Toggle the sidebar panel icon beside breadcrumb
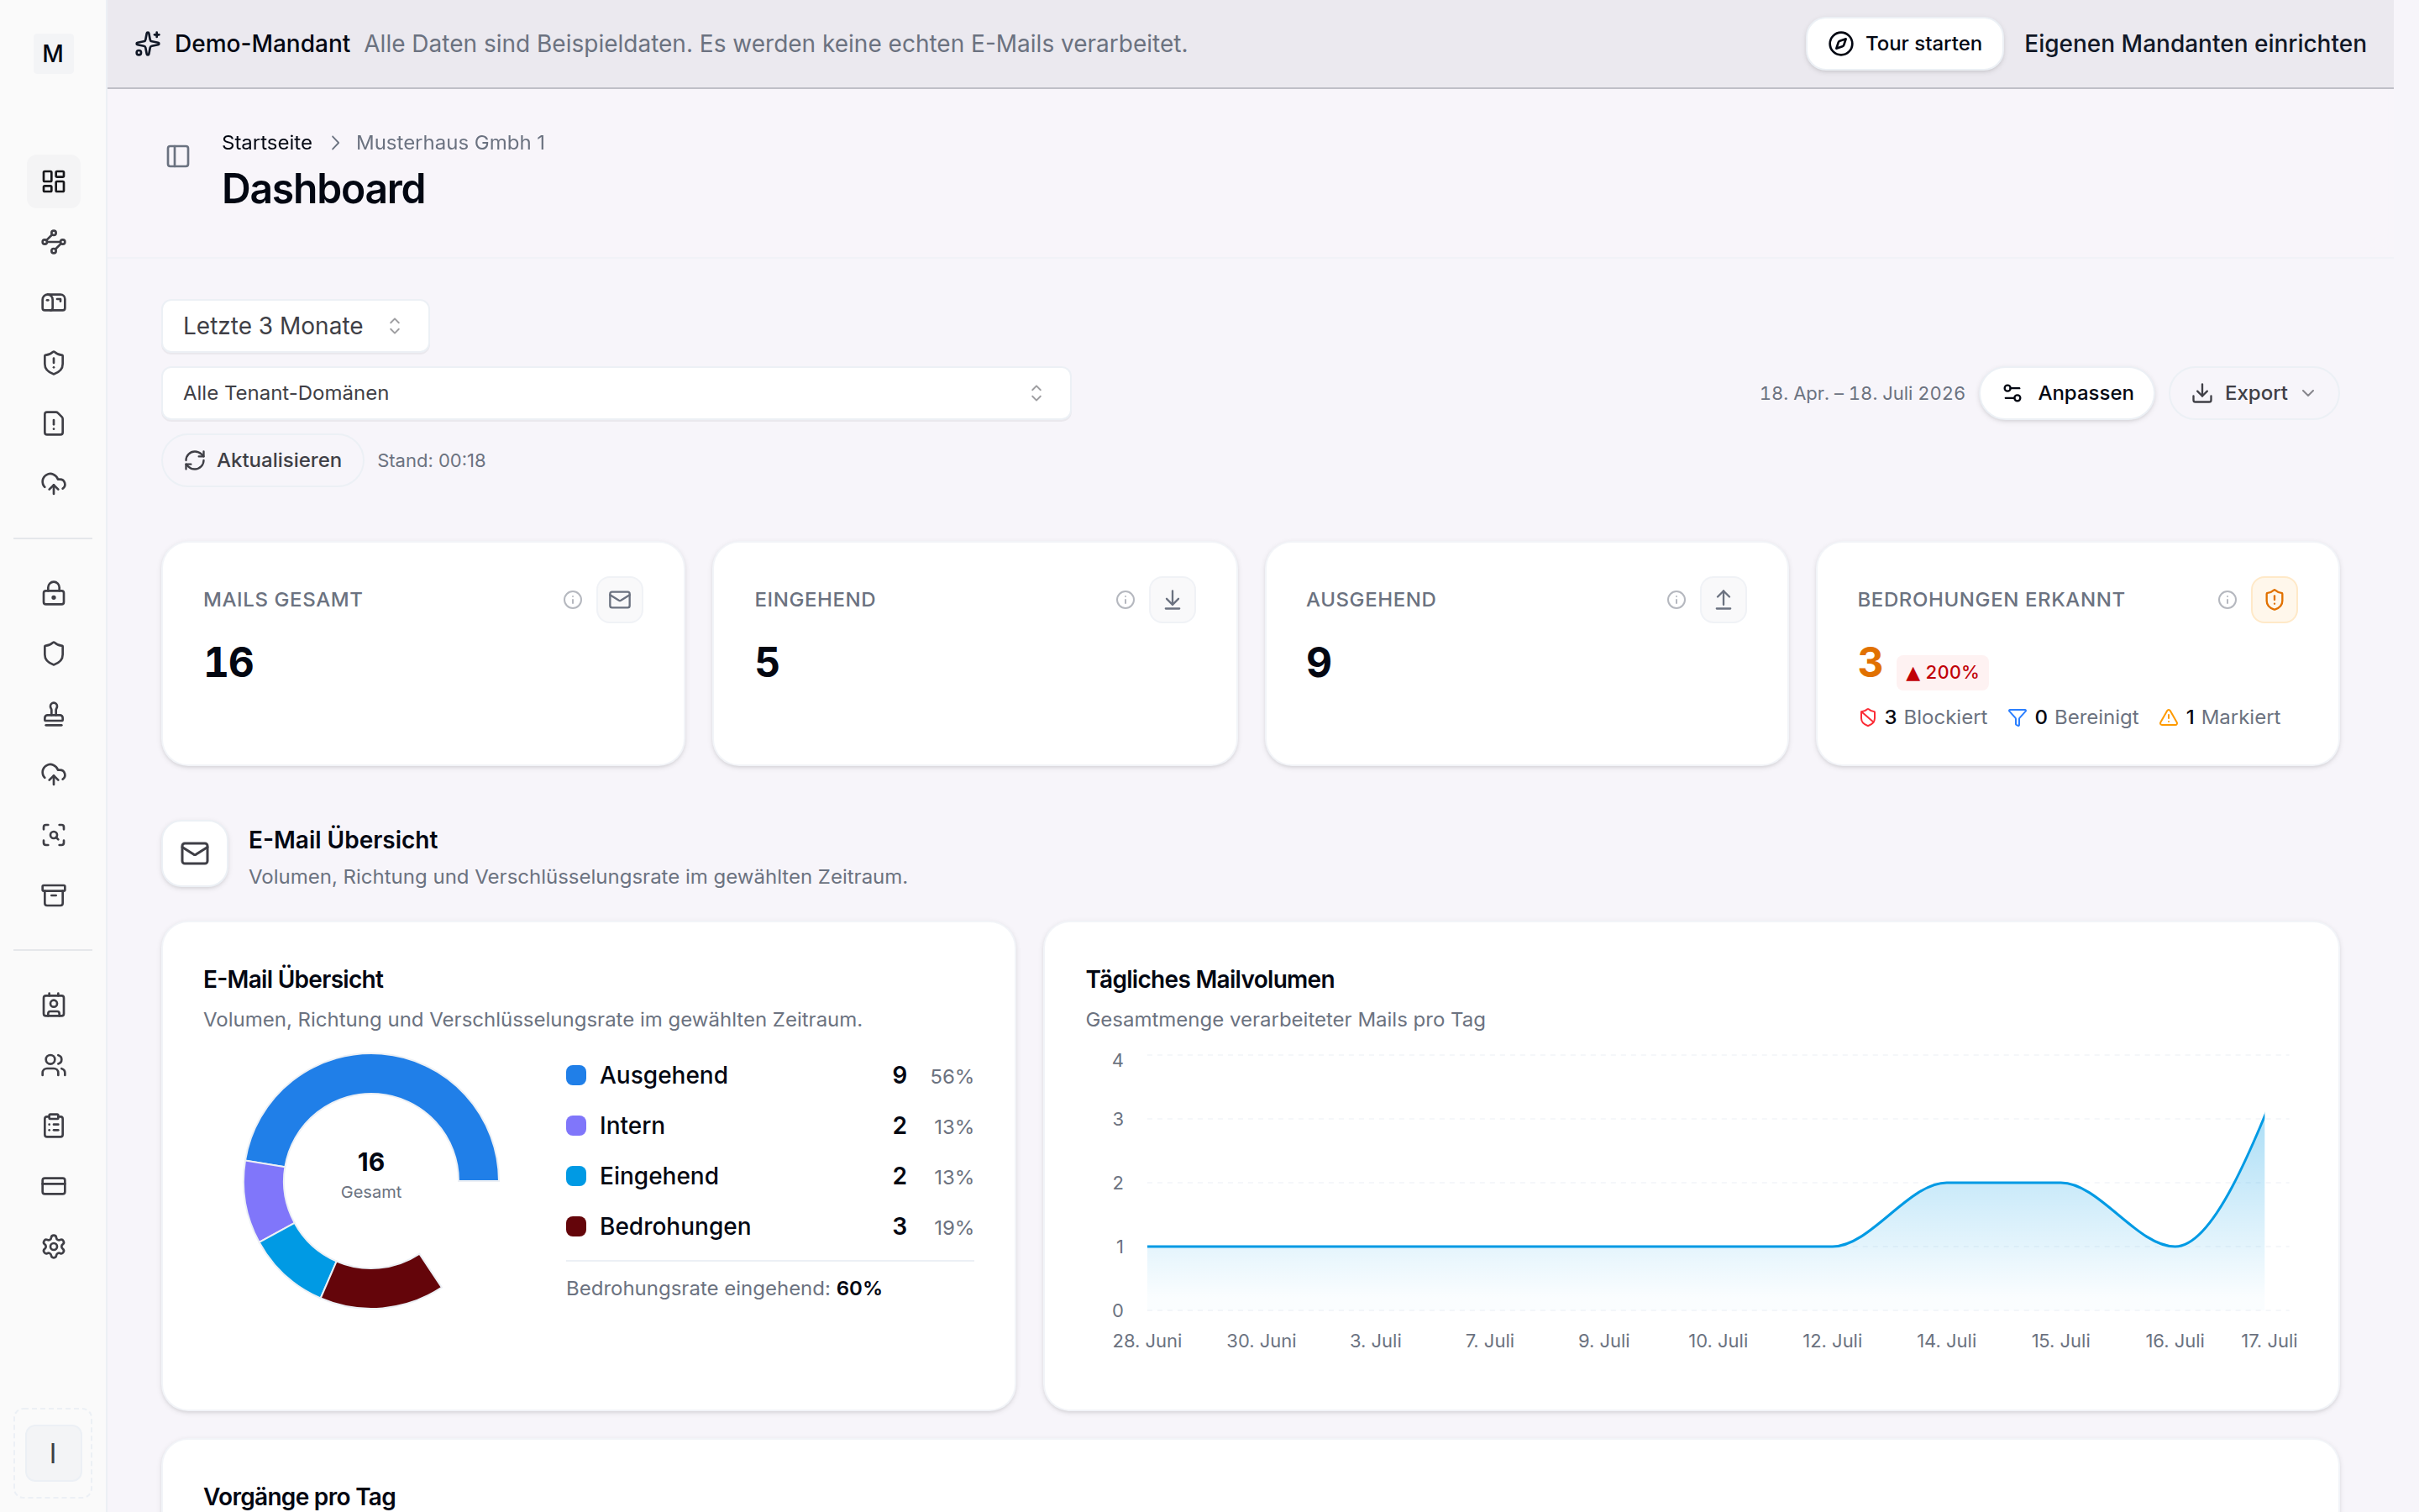The image size is (2419, 1512). tap(178, 156)
